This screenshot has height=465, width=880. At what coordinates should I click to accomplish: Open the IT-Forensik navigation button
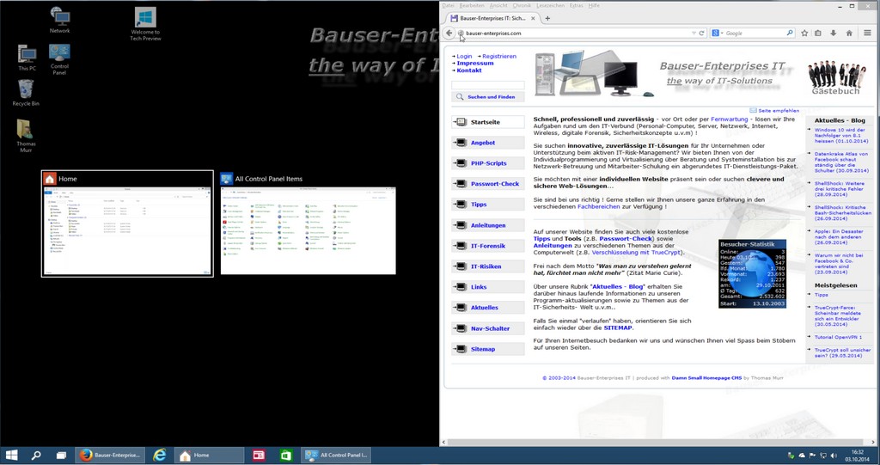point(488,246)
